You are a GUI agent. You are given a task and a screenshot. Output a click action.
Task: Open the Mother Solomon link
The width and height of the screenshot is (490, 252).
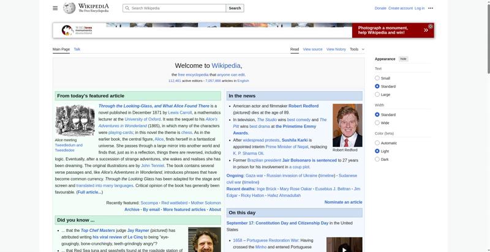[x=206, y=202]
